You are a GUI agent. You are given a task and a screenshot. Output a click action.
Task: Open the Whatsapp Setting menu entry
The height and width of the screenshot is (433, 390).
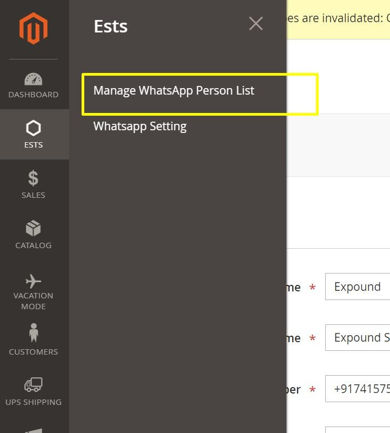click(140, 126)
